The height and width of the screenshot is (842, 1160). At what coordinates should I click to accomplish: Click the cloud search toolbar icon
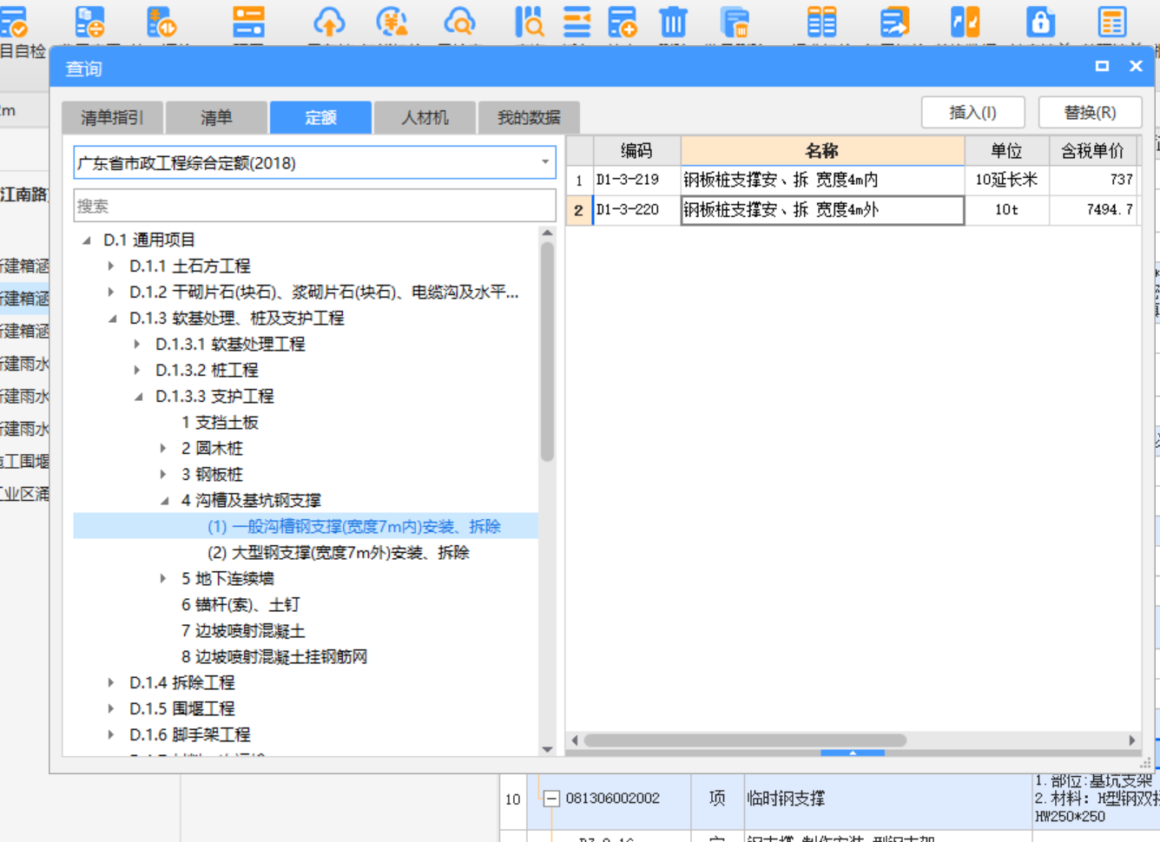458,23
